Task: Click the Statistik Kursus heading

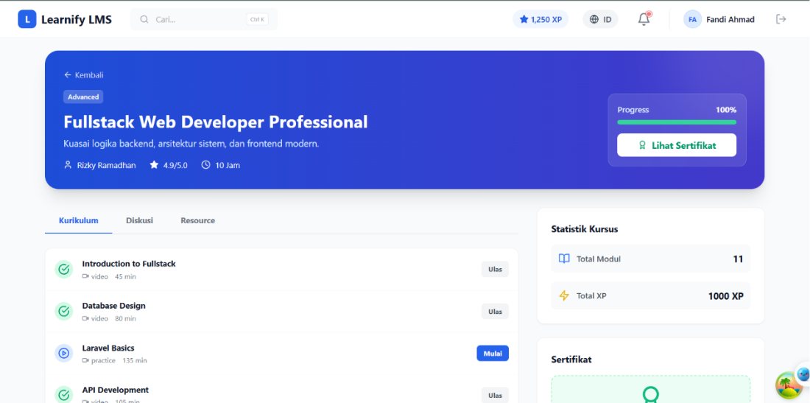Action: pyautogui.click(x=584, y=229)
